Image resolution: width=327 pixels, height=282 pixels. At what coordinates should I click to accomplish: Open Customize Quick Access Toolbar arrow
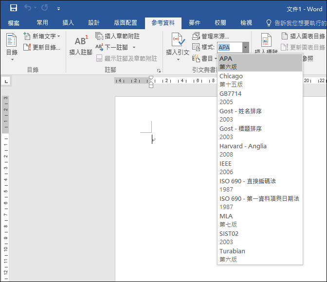click(58, 9)
